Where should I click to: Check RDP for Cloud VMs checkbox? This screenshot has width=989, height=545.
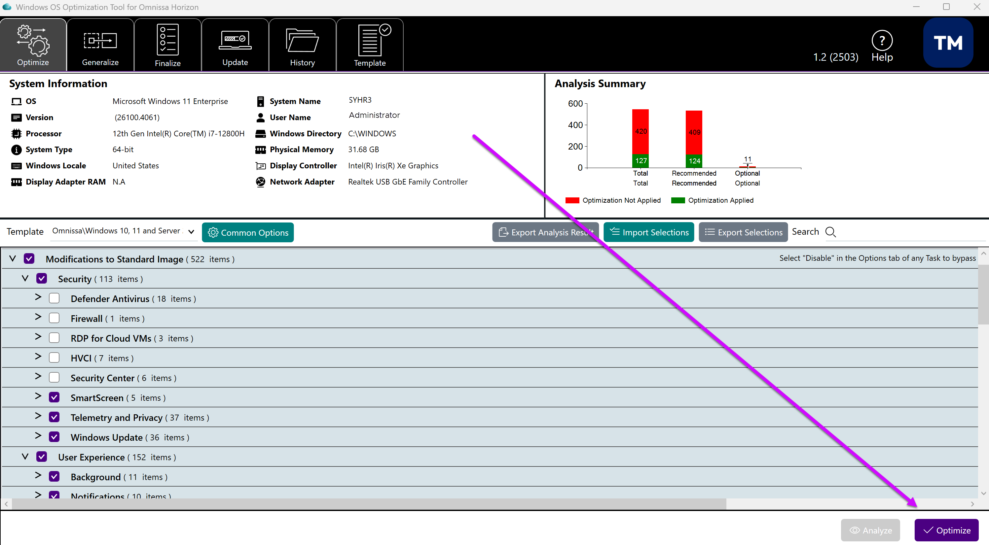(x=54, y=338)
